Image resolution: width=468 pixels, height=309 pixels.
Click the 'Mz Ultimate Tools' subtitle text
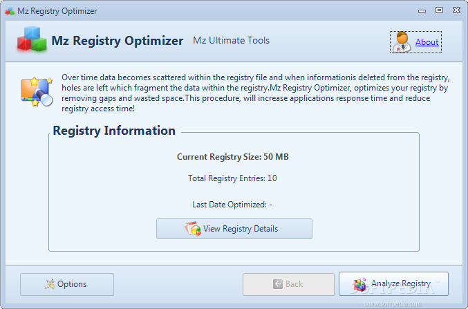pyautogui.click(x=232, y=40)
